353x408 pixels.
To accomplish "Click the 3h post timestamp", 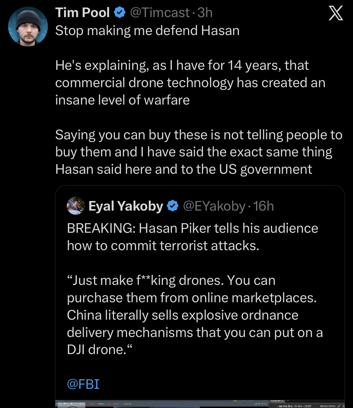I will (x=205, y=13).
